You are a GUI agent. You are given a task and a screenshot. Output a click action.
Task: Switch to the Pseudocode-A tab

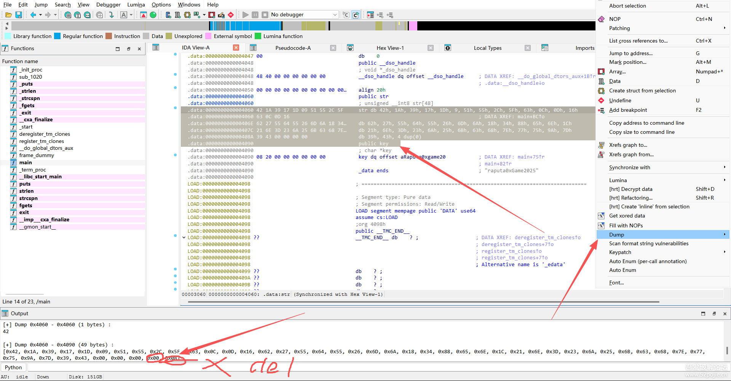(x=293, y=48)
